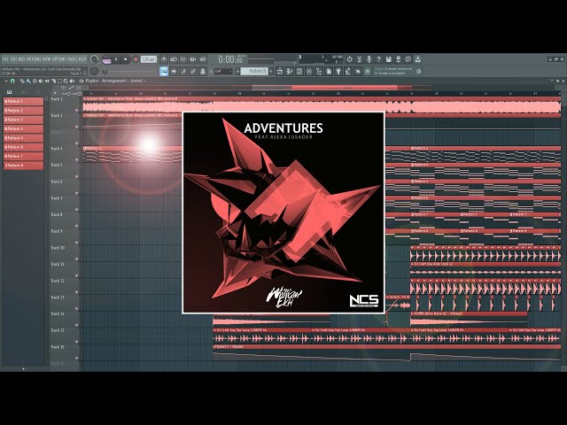This screenshot has height=425, width=567.
Task: Toggle wait for input before playing
Action: pyautogui.click(x=174, y=59)
